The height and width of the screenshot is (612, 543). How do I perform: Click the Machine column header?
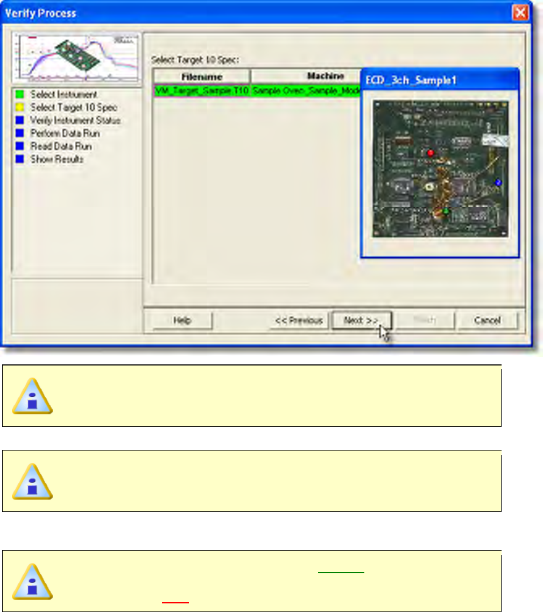click(x=306, y=76)
